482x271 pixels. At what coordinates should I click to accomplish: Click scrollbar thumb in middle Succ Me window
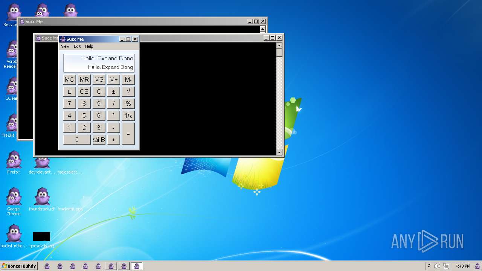coord(279,52)
